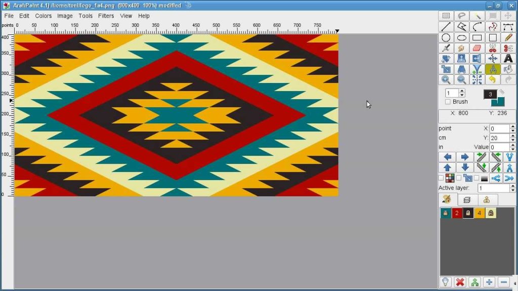This screenshot has height=291, width=518.
Task: Select the red color swatch labeled 2
Action: [x=456, y=213]
